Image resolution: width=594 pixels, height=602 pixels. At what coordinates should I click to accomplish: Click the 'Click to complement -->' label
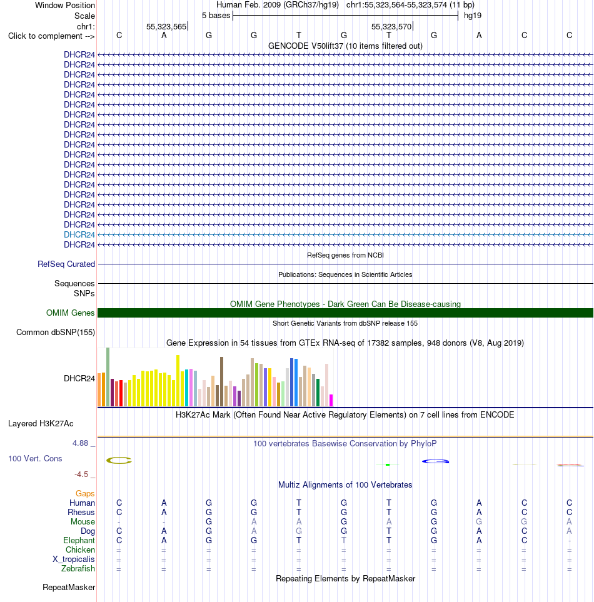point(51,36)
